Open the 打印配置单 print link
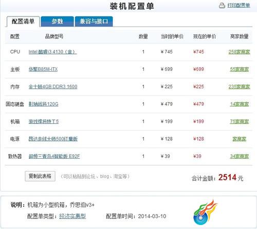 pos(238,5)
